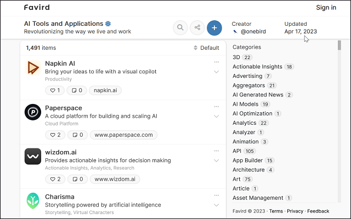The height and width of the screenshot is (219, 351).
Task: Click the share icon button
Action: [197, 27]
